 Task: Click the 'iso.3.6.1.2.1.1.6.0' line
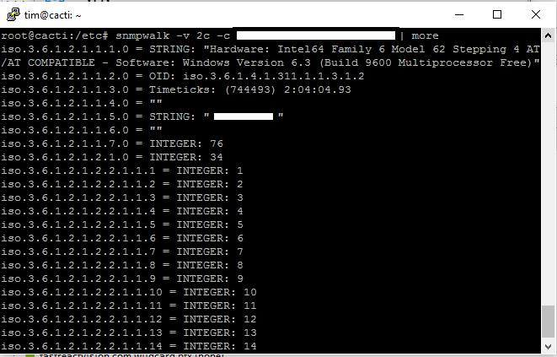pyautogui.click(x=82, y=130)
